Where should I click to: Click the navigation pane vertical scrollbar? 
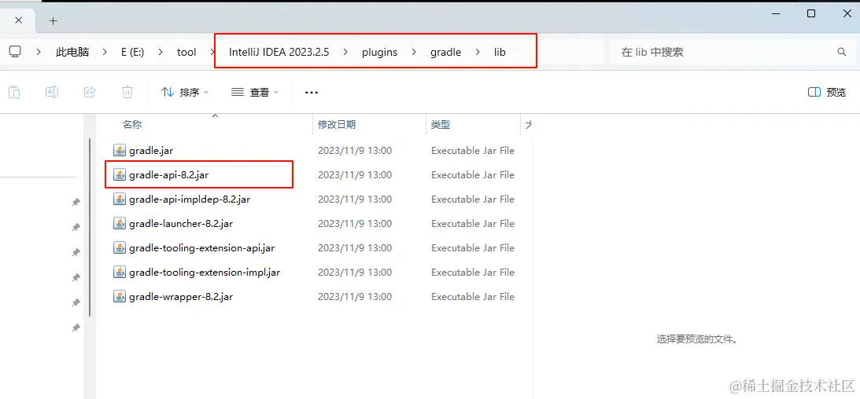90,227
